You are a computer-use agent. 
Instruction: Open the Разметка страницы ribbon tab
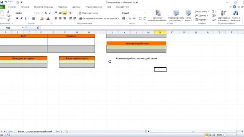pyautogui.click(x=43, y=7)
